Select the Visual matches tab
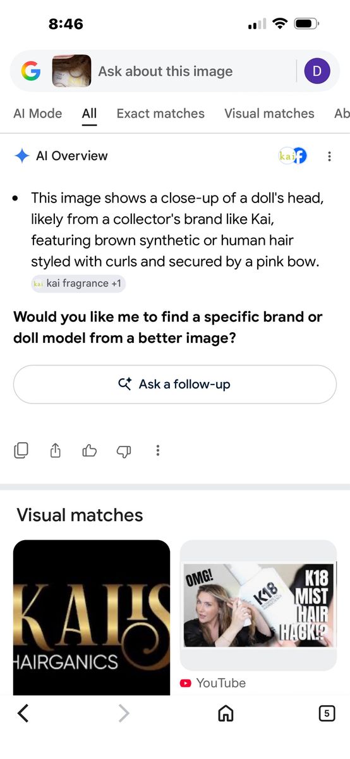Screen dimensions: 350x759 269,113
